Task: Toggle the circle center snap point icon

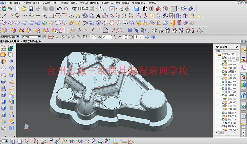Action: 126,37
